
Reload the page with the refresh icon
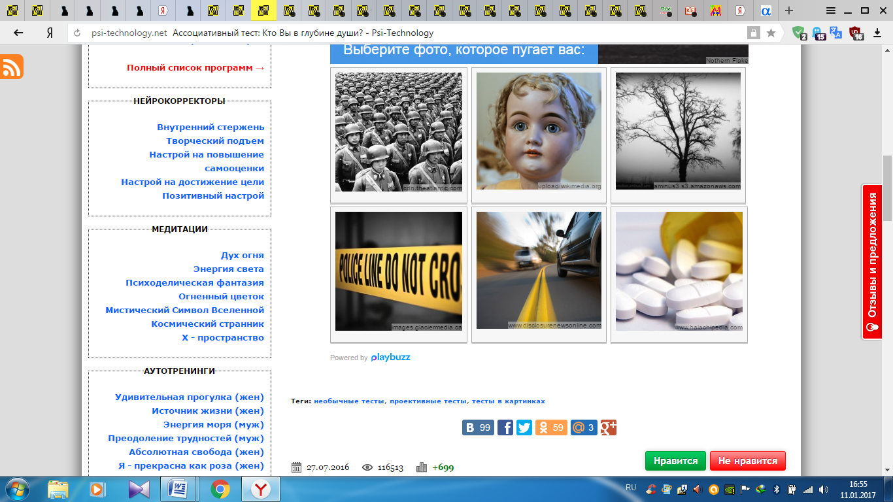(x=78, y=33)
